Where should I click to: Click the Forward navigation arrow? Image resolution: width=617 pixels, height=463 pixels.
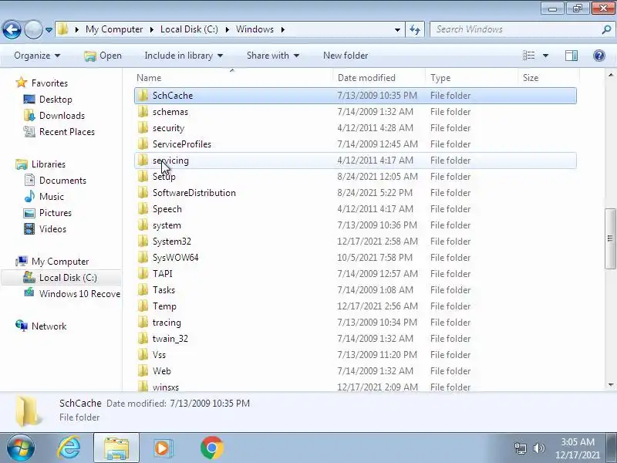point(33,29)
